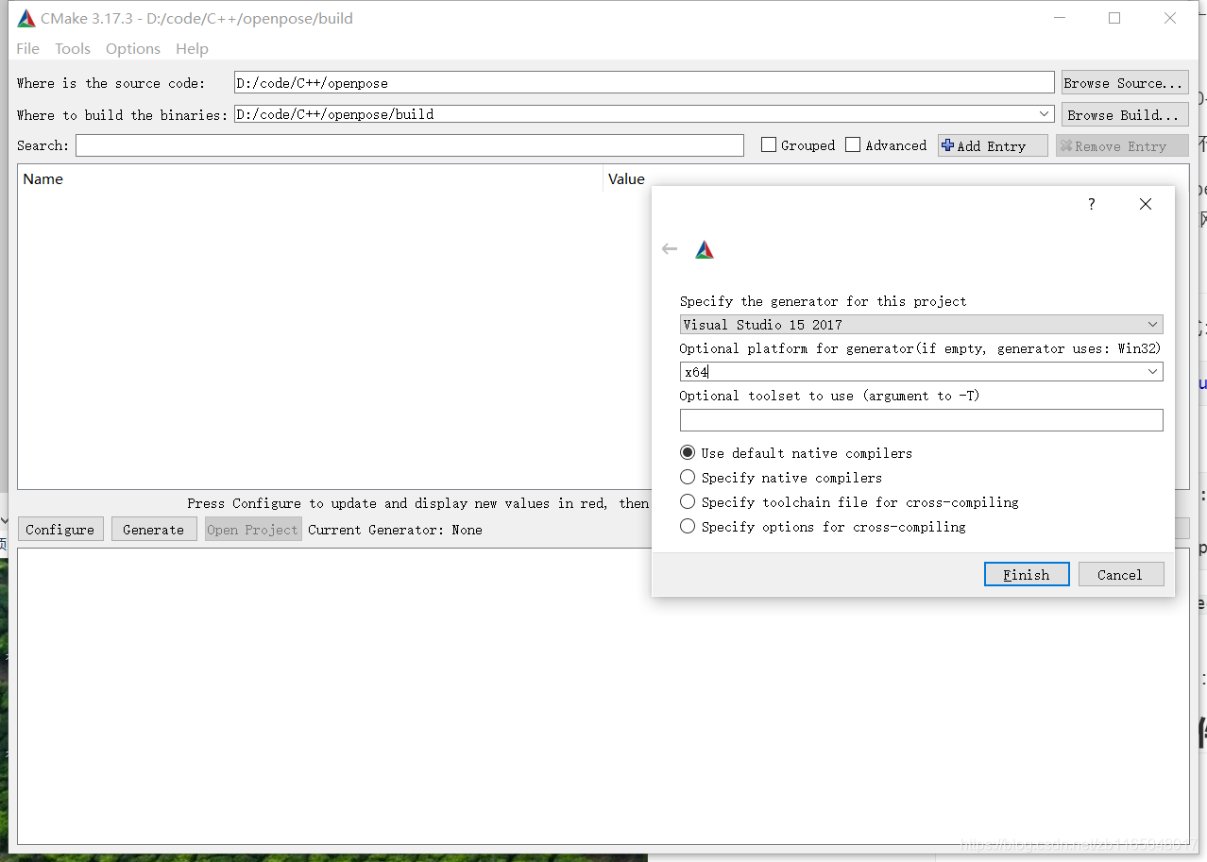The height and width of the screenshot is (862, 1207).
Task: Add a new cache entry
Action: tap(993, 145)
